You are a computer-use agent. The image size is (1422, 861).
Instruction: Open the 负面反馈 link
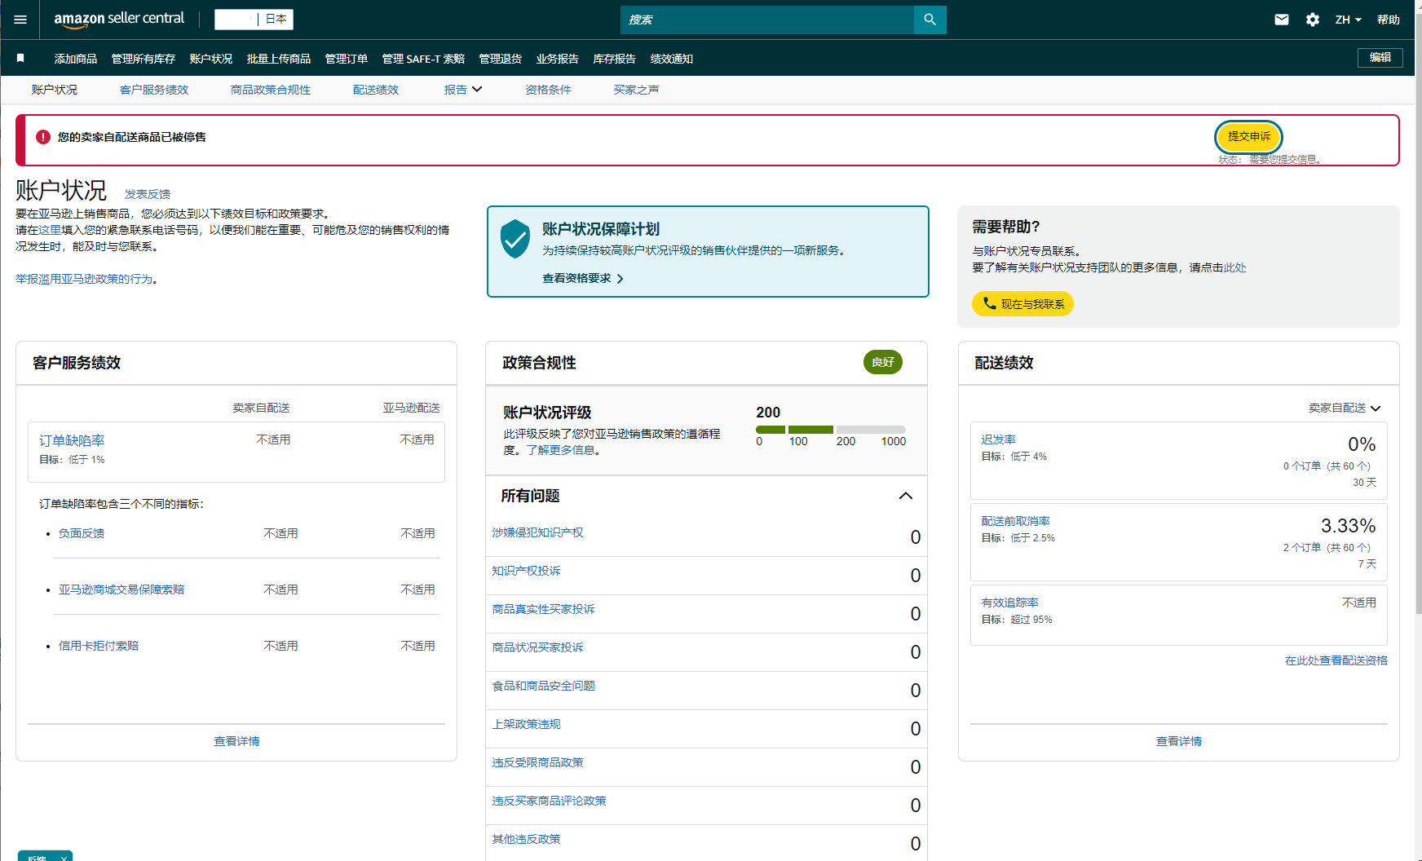pyautogui.click(x=82, y=533)
